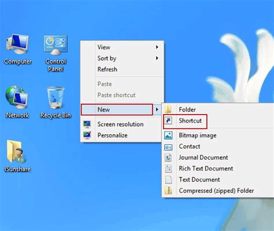Click the Bitmap image icon
Image resolution: width=274 pixels, height=231 pixels.
click(168, 135)
